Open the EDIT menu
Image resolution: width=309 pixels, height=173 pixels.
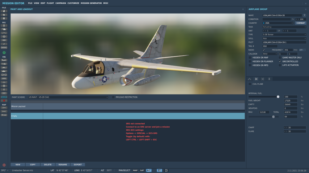click(43, 3)
